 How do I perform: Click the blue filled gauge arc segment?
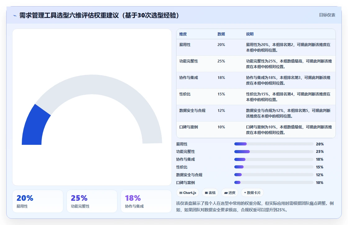pyautogui.click(x=34, y=126)
